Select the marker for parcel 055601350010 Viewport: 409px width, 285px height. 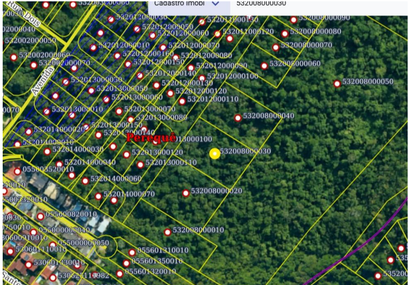point(126,263)
